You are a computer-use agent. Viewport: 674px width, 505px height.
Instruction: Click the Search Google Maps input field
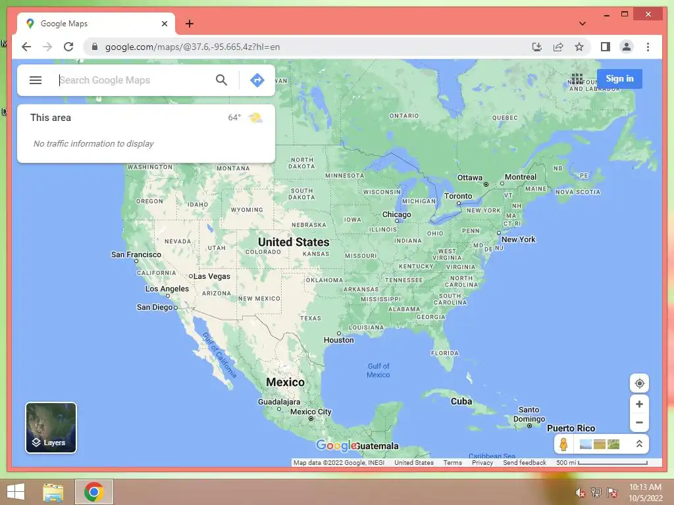pyautogui.click(x=136, y=80)
